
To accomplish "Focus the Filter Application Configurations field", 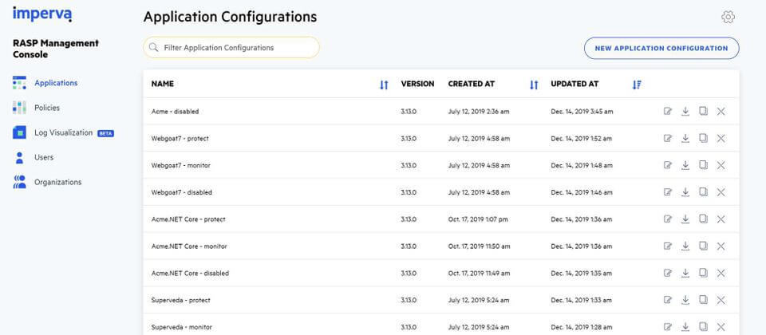I will 231,48.
